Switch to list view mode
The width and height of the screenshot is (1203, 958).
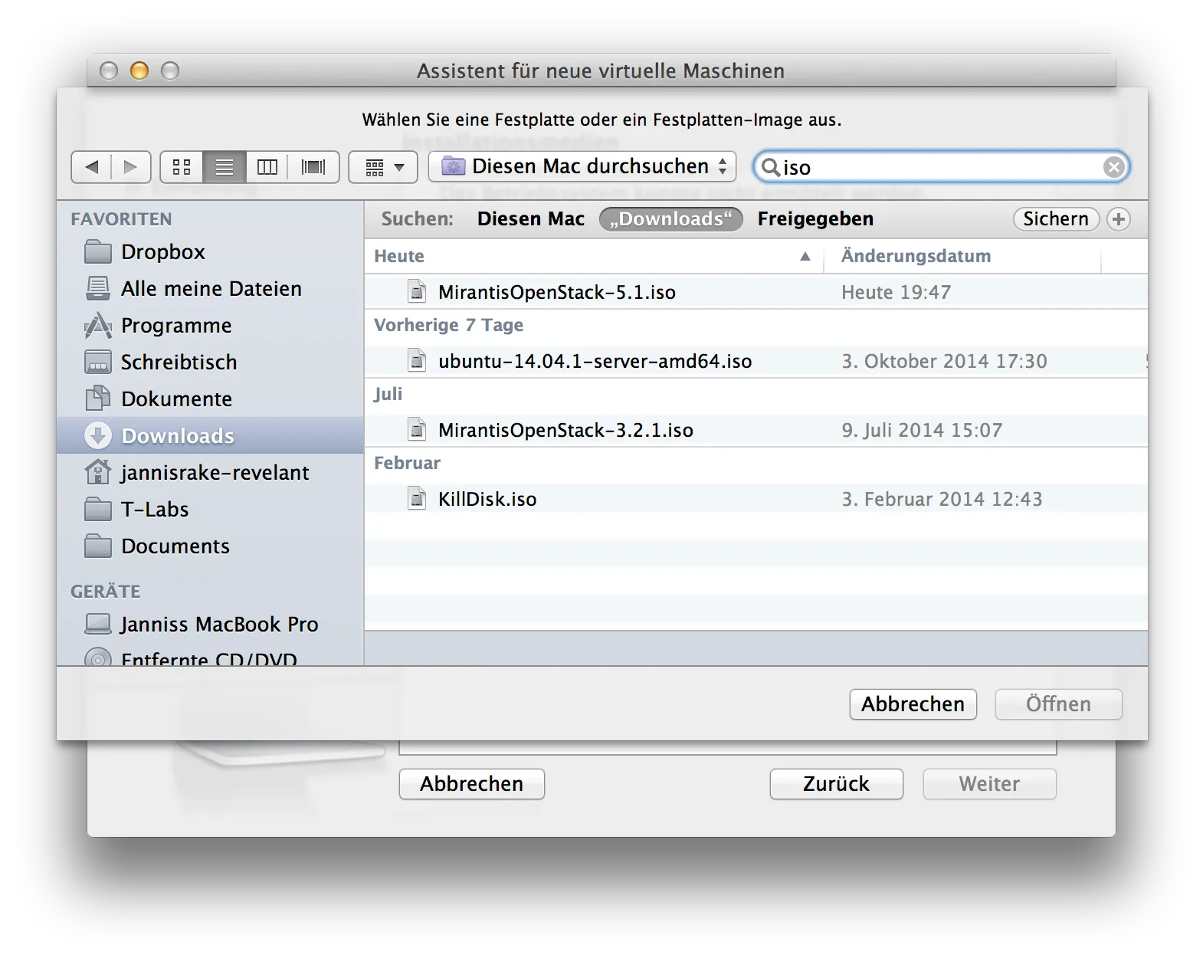coord(225,167)
